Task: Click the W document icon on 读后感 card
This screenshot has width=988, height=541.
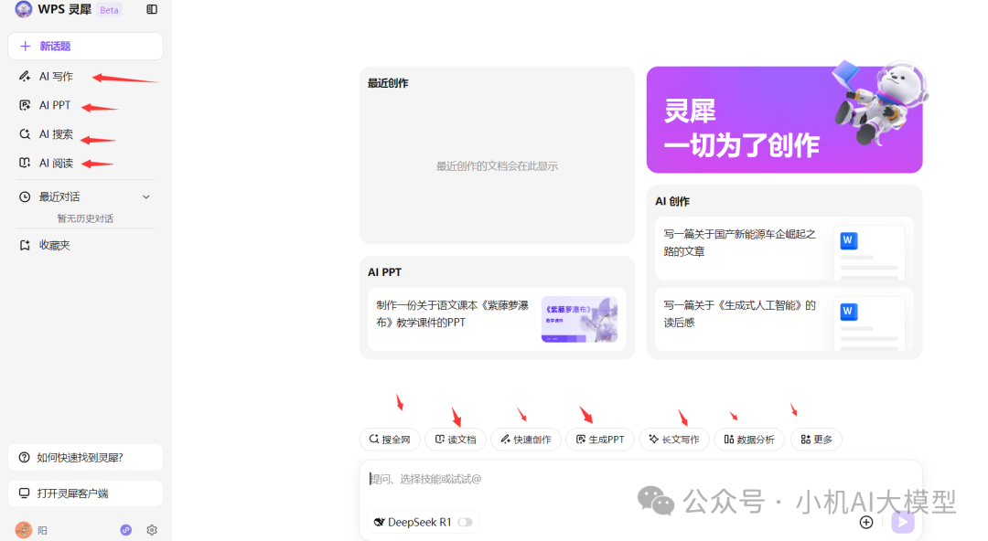Action: tap(848, 311)
